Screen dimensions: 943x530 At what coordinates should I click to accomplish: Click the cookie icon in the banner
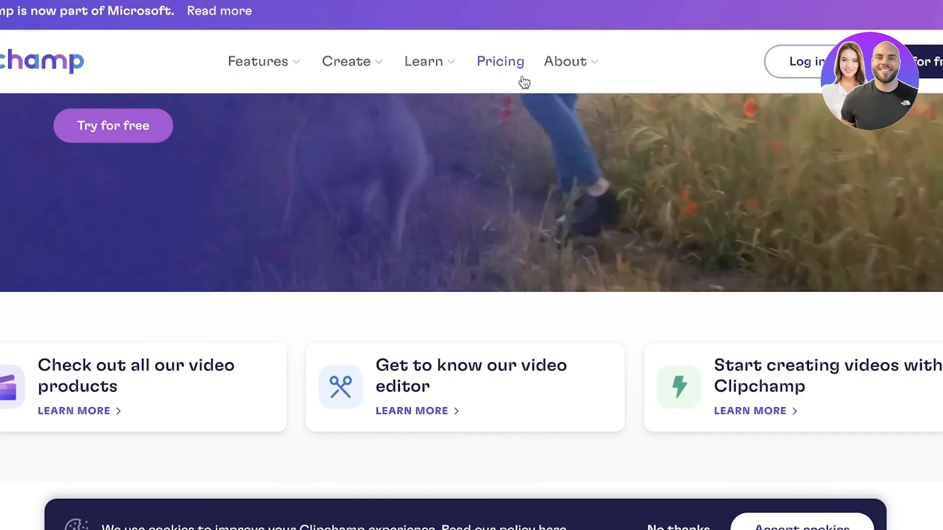[77, 525]
